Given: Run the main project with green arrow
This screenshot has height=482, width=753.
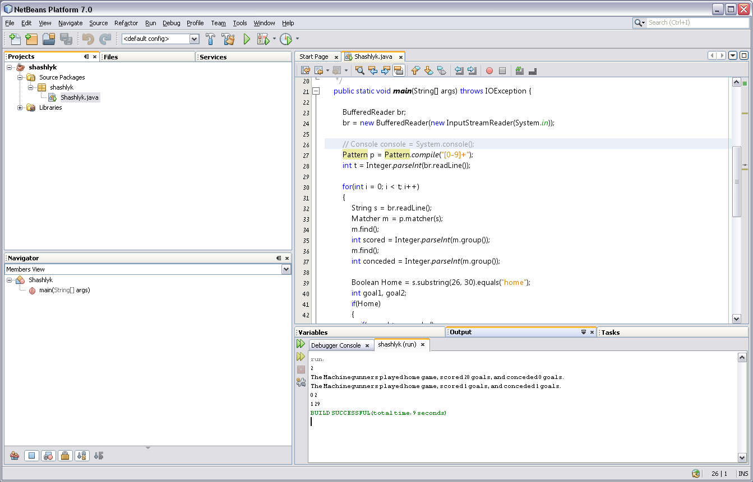Looking at the screenshot, I should point(247,39).
